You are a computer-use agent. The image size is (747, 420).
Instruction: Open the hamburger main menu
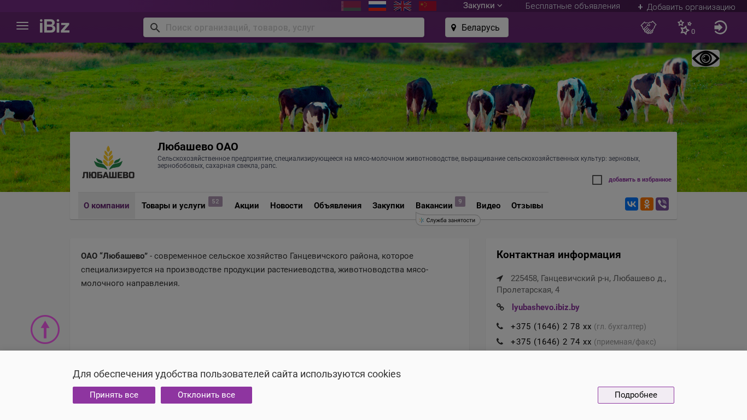tap(22, 26)
